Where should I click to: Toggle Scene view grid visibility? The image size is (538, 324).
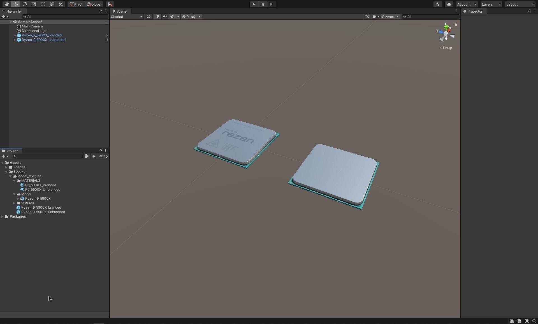[x=193, y=17]
